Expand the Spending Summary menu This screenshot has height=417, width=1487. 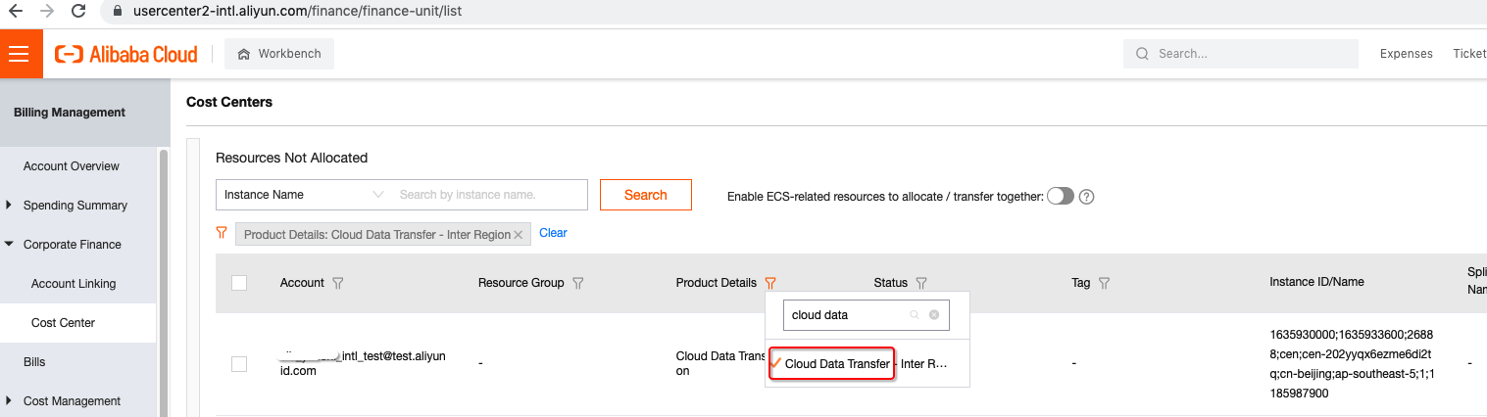10,206
